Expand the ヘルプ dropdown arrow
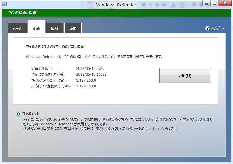233x164 pixels. [223, 28]
